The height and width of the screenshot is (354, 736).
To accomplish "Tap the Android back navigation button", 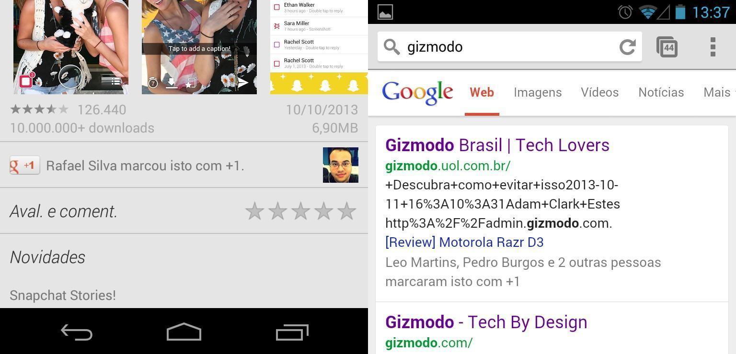I will [77, 332].
